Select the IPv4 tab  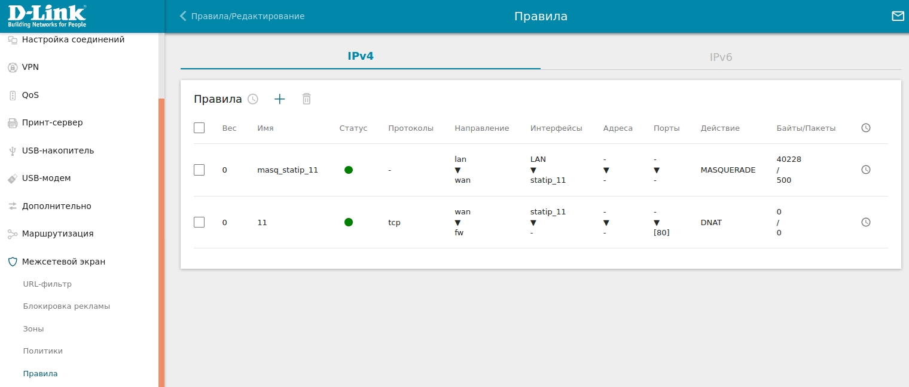tap(360, 57)
